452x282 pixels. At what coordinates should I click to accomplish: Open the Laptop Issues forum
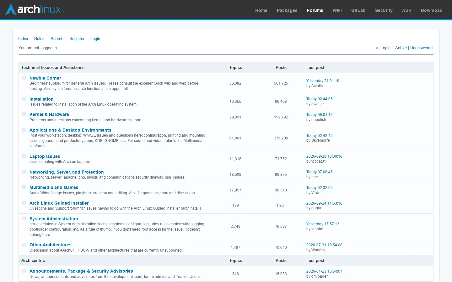click(x=45, y=156)
